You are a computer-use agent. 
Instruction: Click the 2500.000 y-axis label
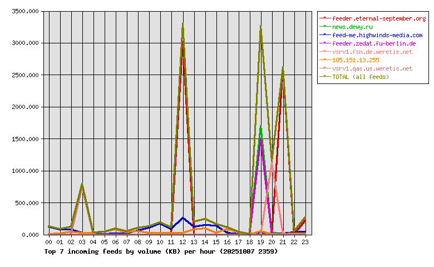click(25, 75)
